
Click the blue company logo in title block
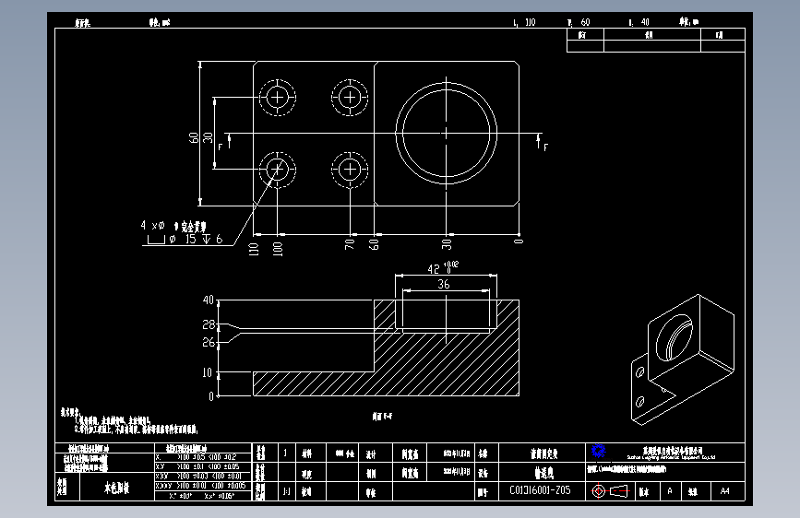click(x=599, y=451)
